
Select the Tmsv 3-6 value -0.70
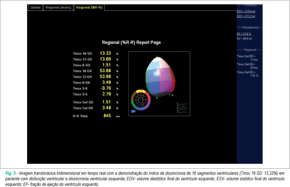pyautogui.click(x=106, y=88)
